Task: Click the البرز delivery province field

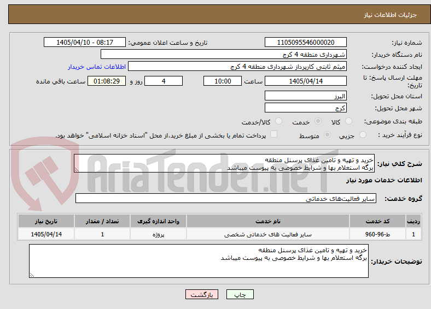Action: 306,96
